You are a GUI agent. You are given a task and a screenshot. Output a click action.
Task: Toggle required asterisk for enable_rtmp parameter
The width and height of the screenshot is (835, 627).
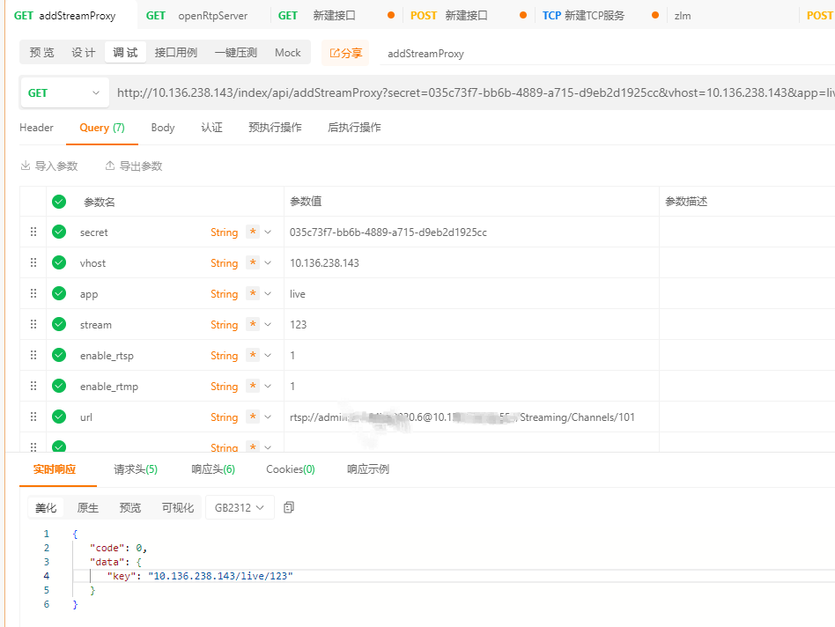tap(253, 386)
